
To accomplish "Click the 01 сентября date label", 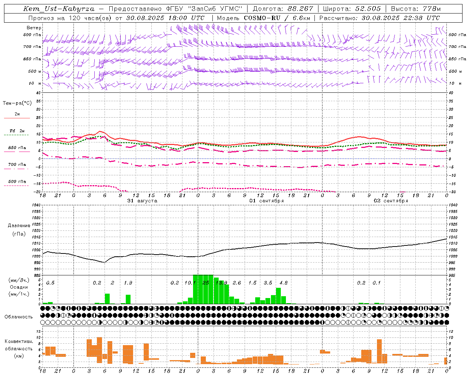I will tap(267, 201).
